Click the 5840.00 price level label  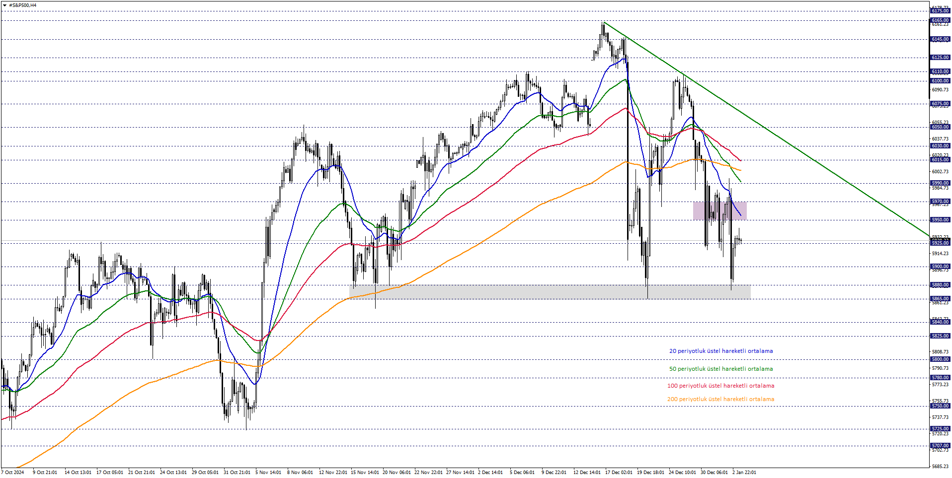click(x=940, y=322)
